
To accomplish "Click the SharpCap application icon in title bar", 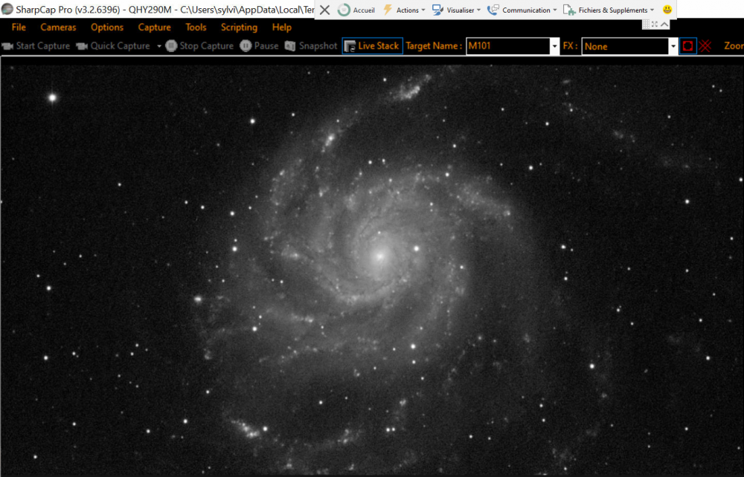I will pyautogui.click(x=7, y=10).
